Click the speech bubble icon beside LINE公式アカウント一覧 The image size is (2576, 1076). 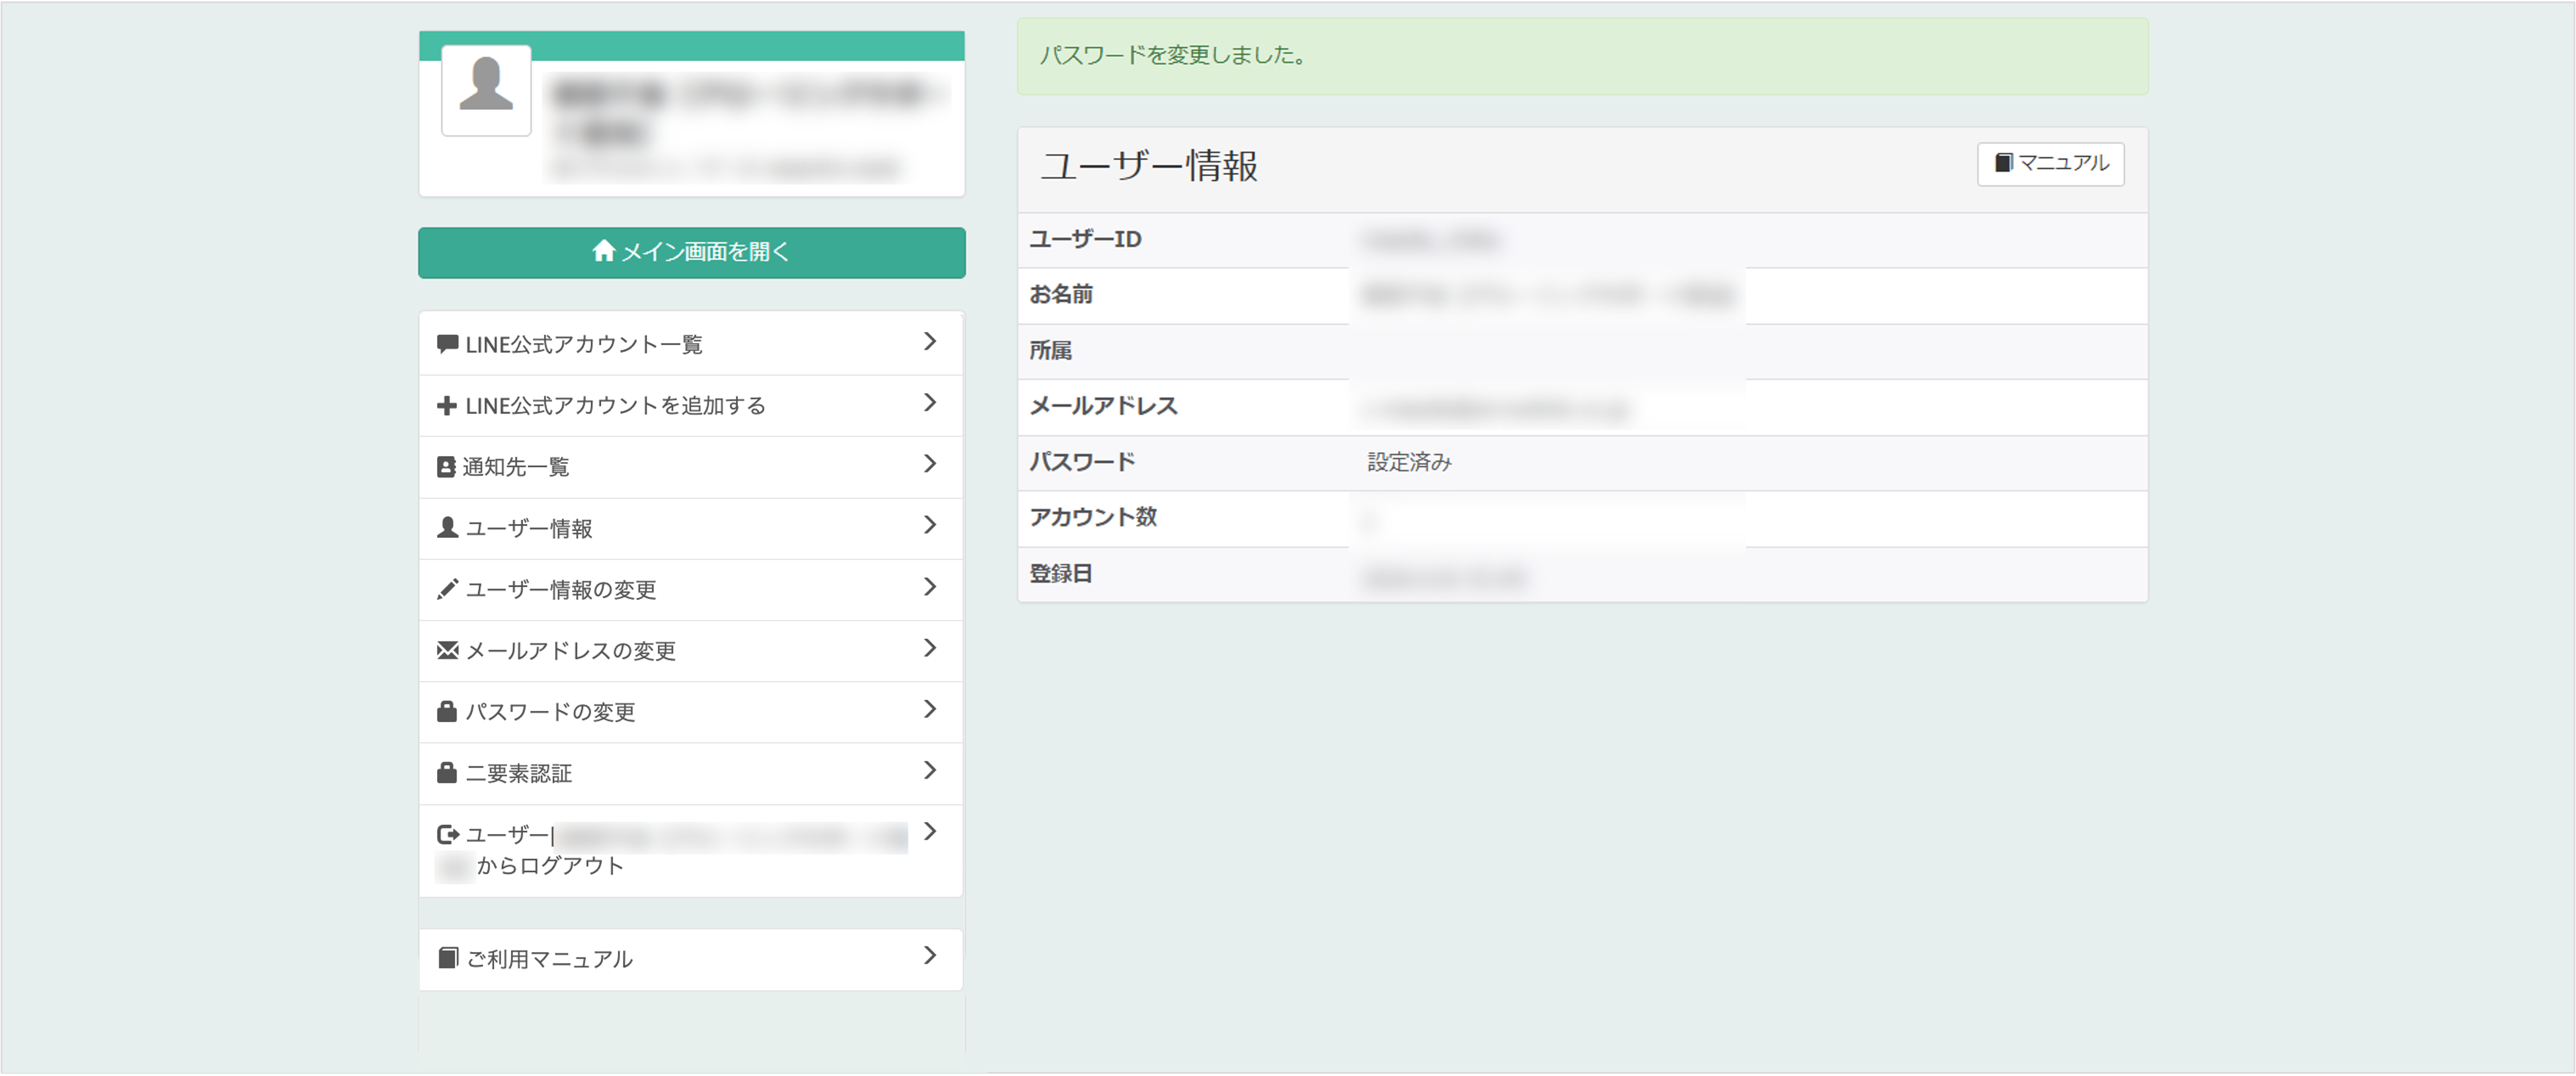click(447, 344)
